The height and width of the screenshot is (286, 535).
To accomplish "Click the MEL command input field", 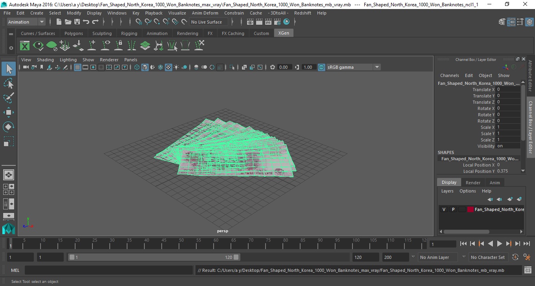I will [109, 270].
